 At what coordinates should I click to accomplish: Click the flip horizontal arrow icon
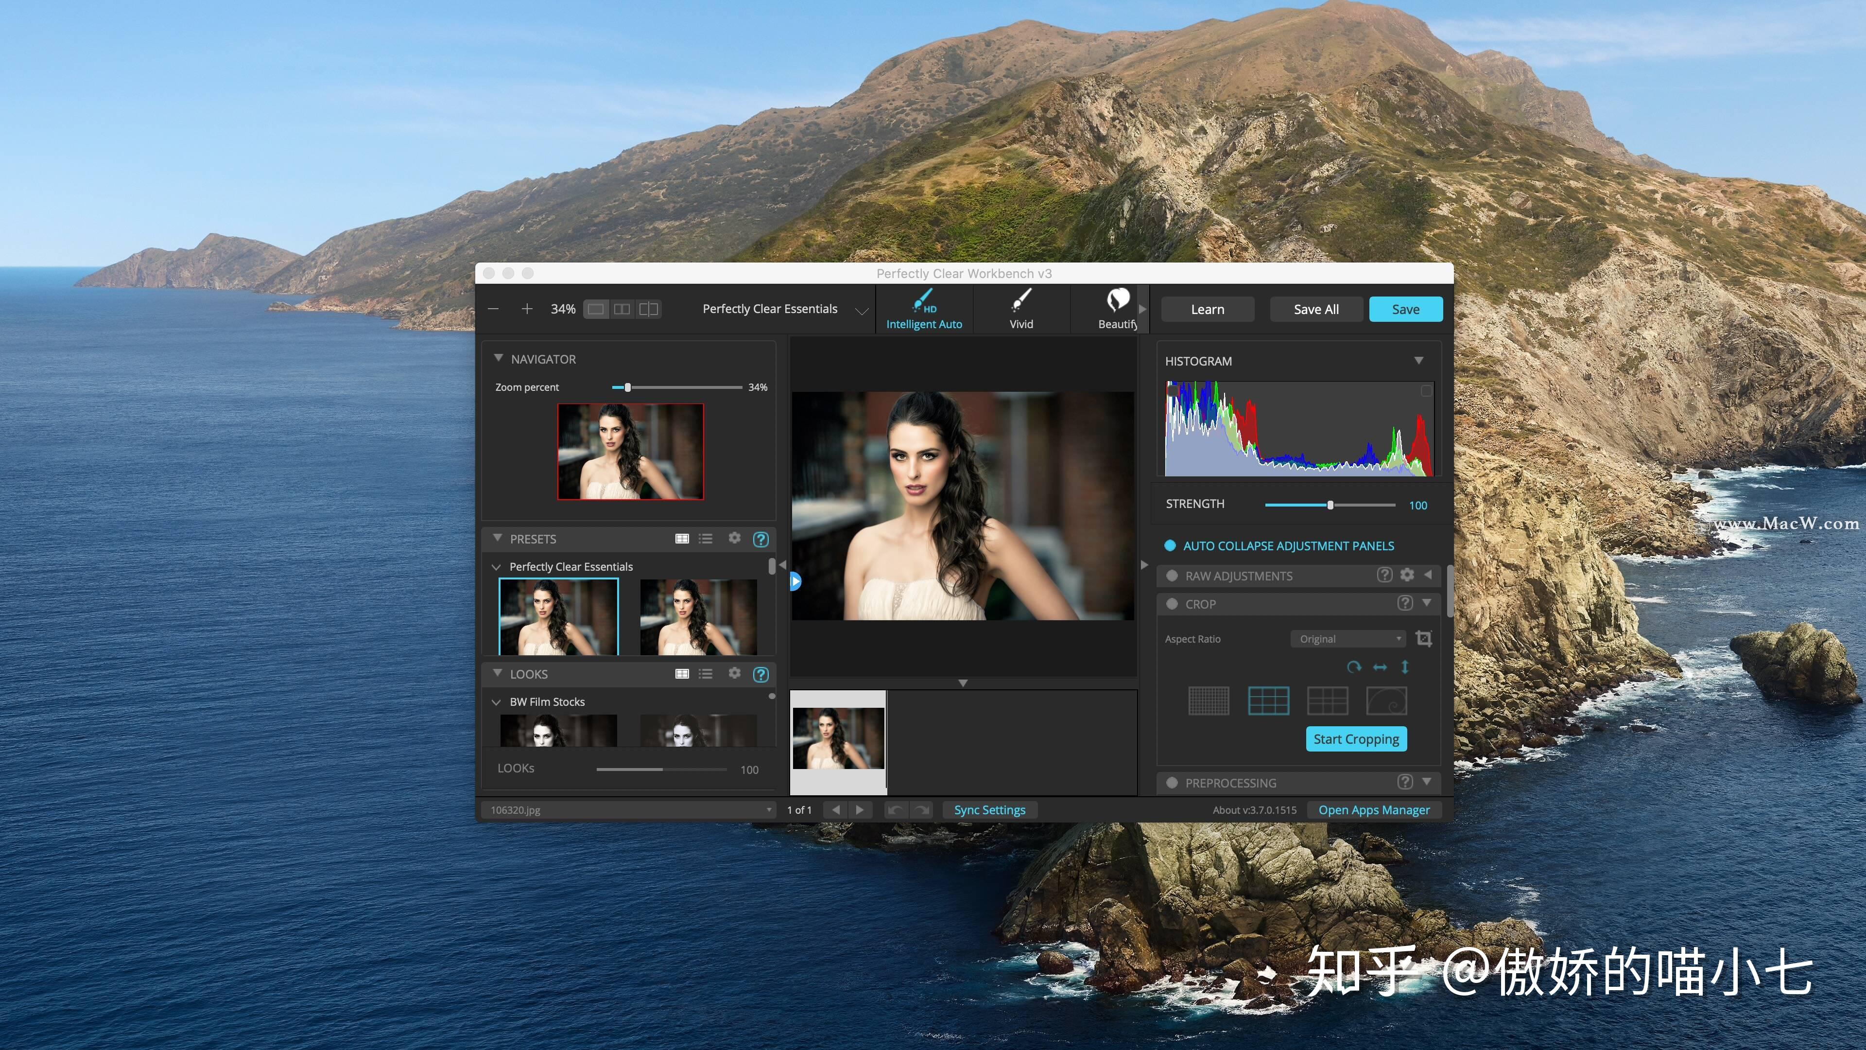1380,667
